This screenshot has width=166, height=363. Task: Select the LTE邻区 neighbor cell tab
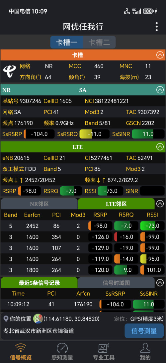coord(116,204)
